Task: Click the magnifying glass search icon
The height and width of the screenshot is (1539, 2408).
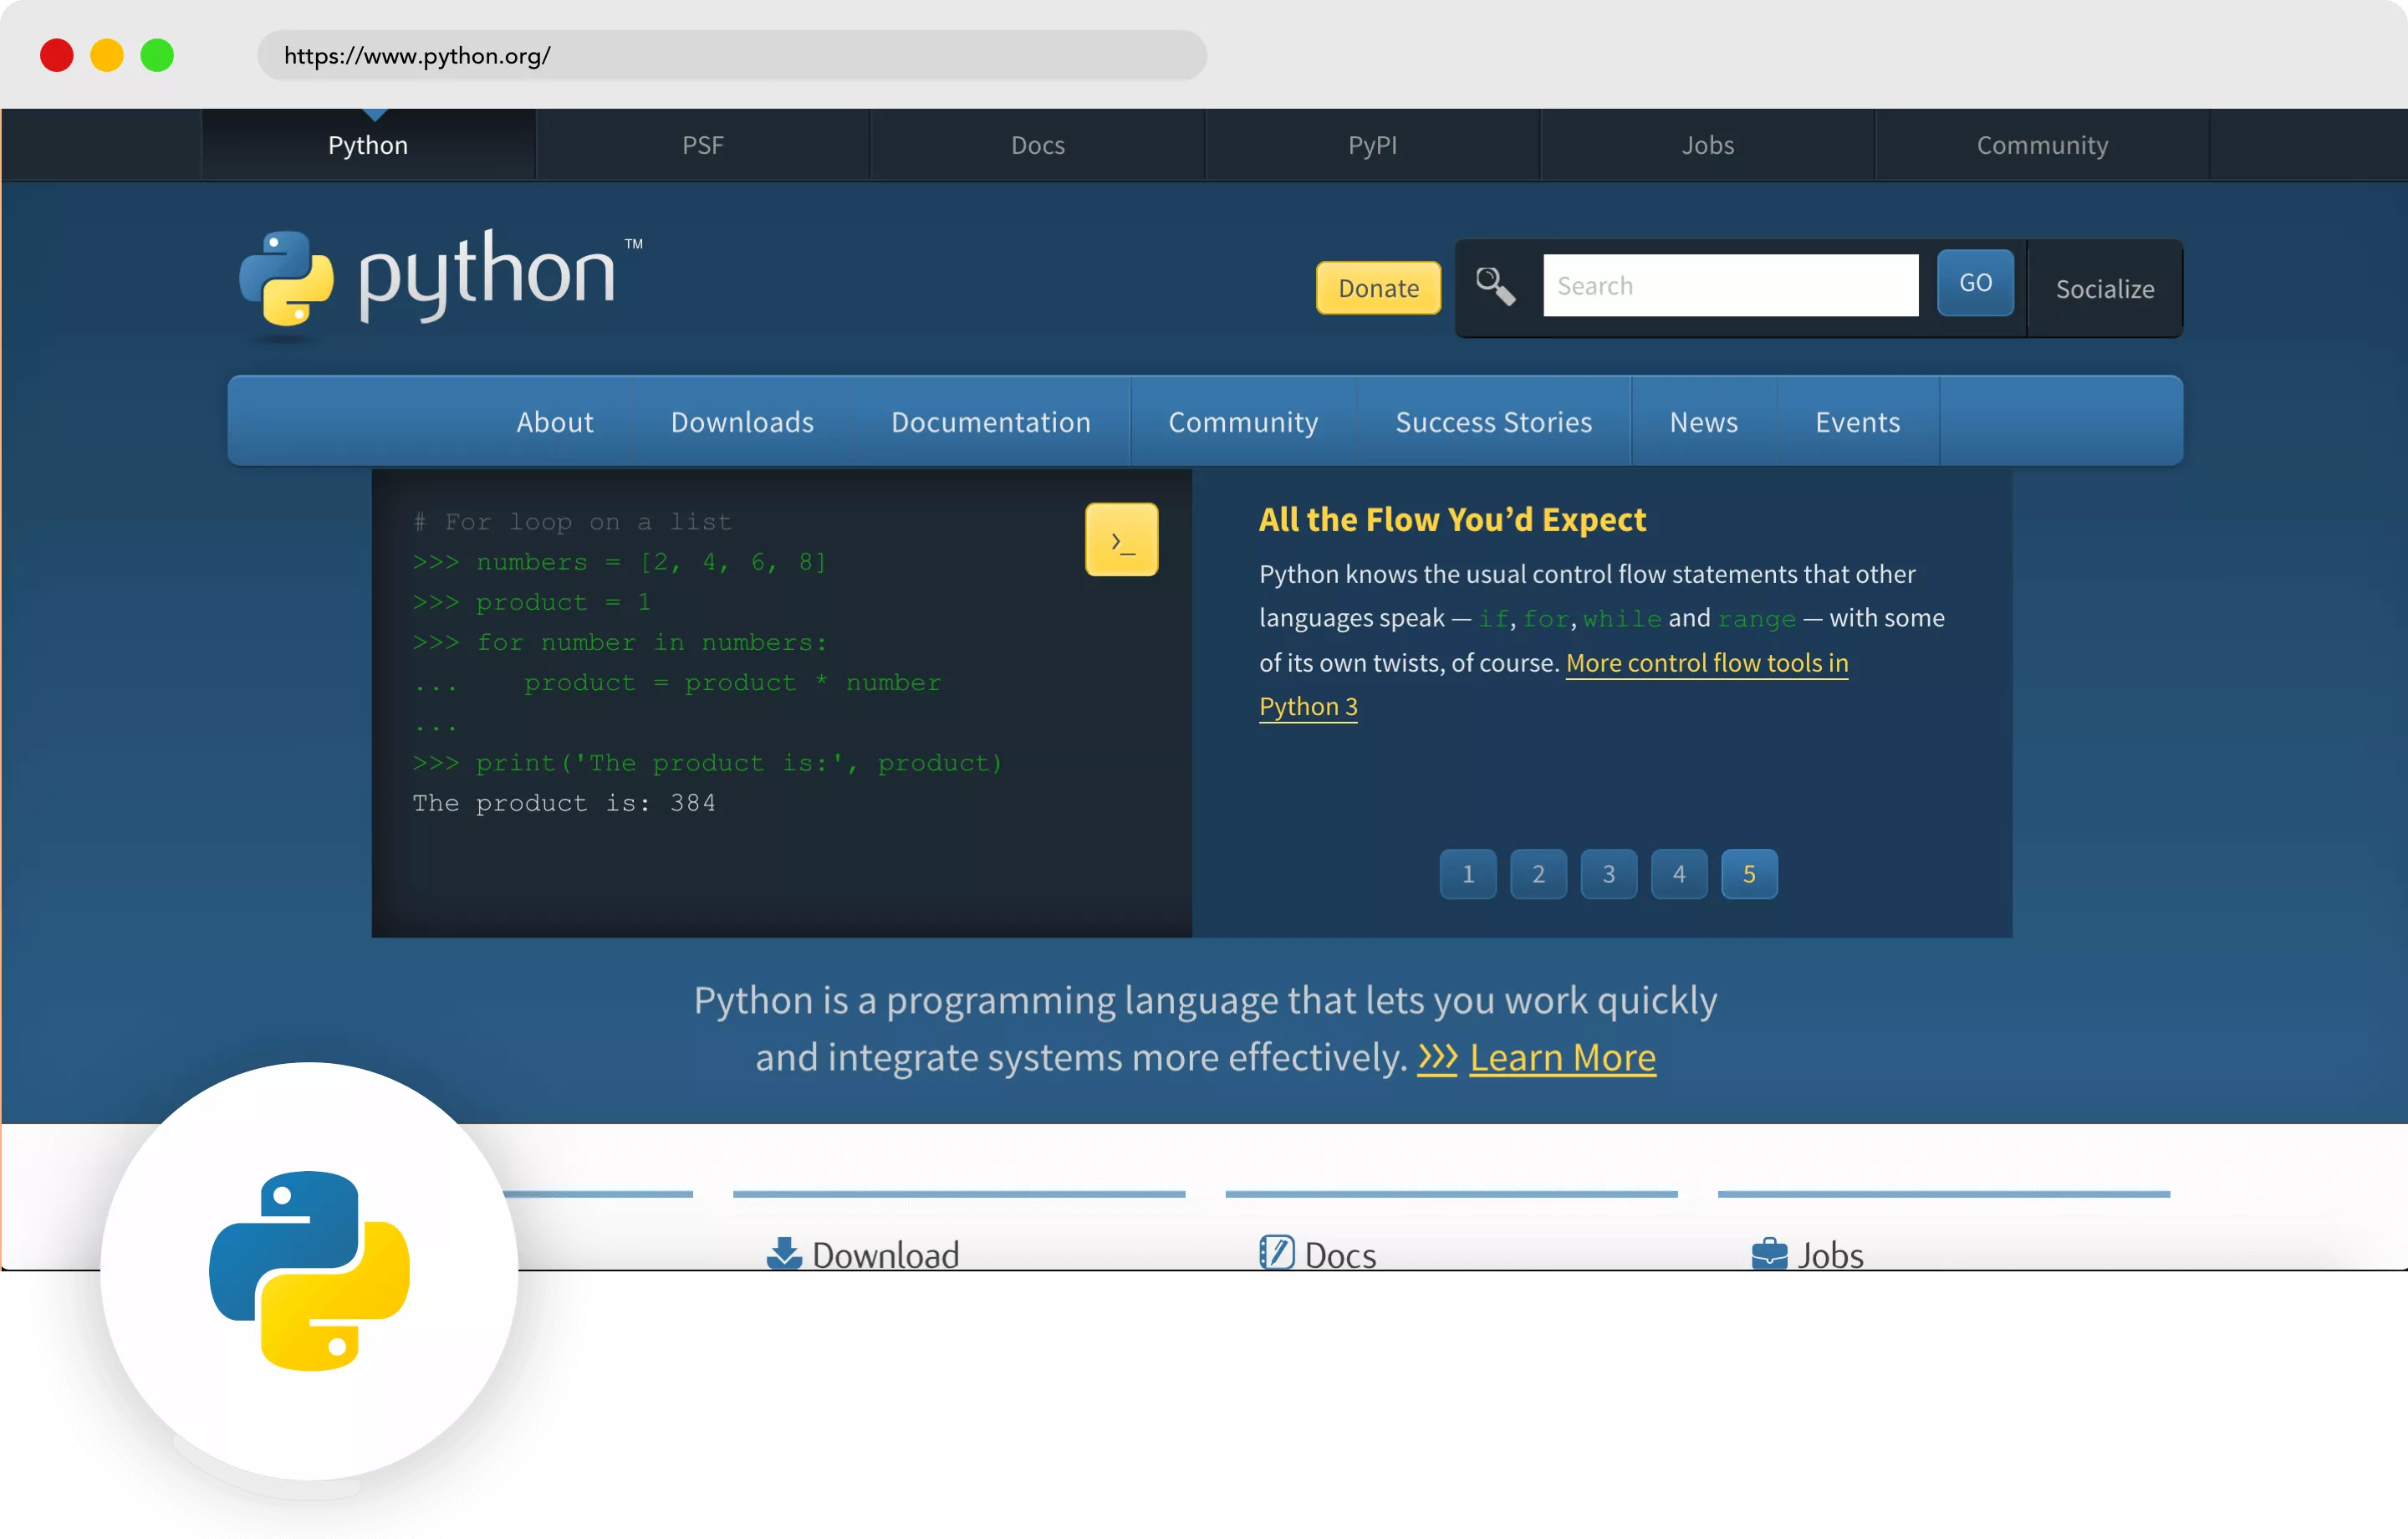Action: click(x=1495, y=286)
